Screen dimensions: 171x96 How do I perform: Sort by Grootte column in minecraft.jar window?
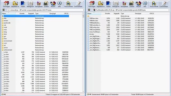coord(20,14)
